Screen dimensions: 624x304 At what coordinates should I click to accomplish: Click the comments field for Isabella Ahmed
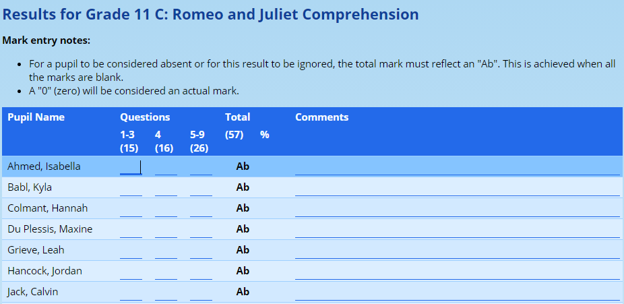[x=457, y=167]
